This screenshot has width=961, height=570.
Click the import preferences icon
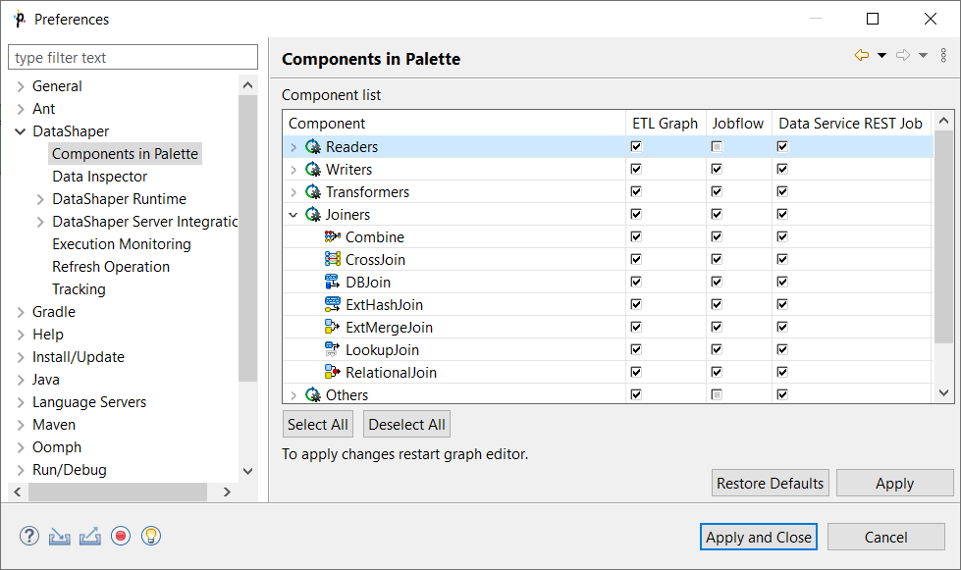(x=60, y=536)
